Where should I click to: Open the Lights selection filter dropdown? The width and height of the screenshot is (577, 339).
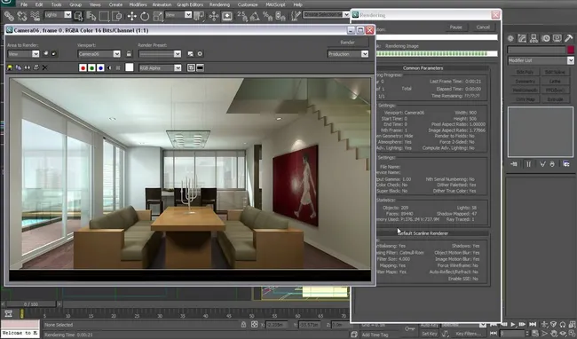click(x=58, y=15)
